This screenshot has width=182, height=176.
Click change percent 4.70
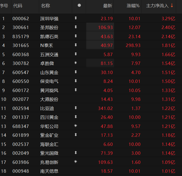[136, 72]
